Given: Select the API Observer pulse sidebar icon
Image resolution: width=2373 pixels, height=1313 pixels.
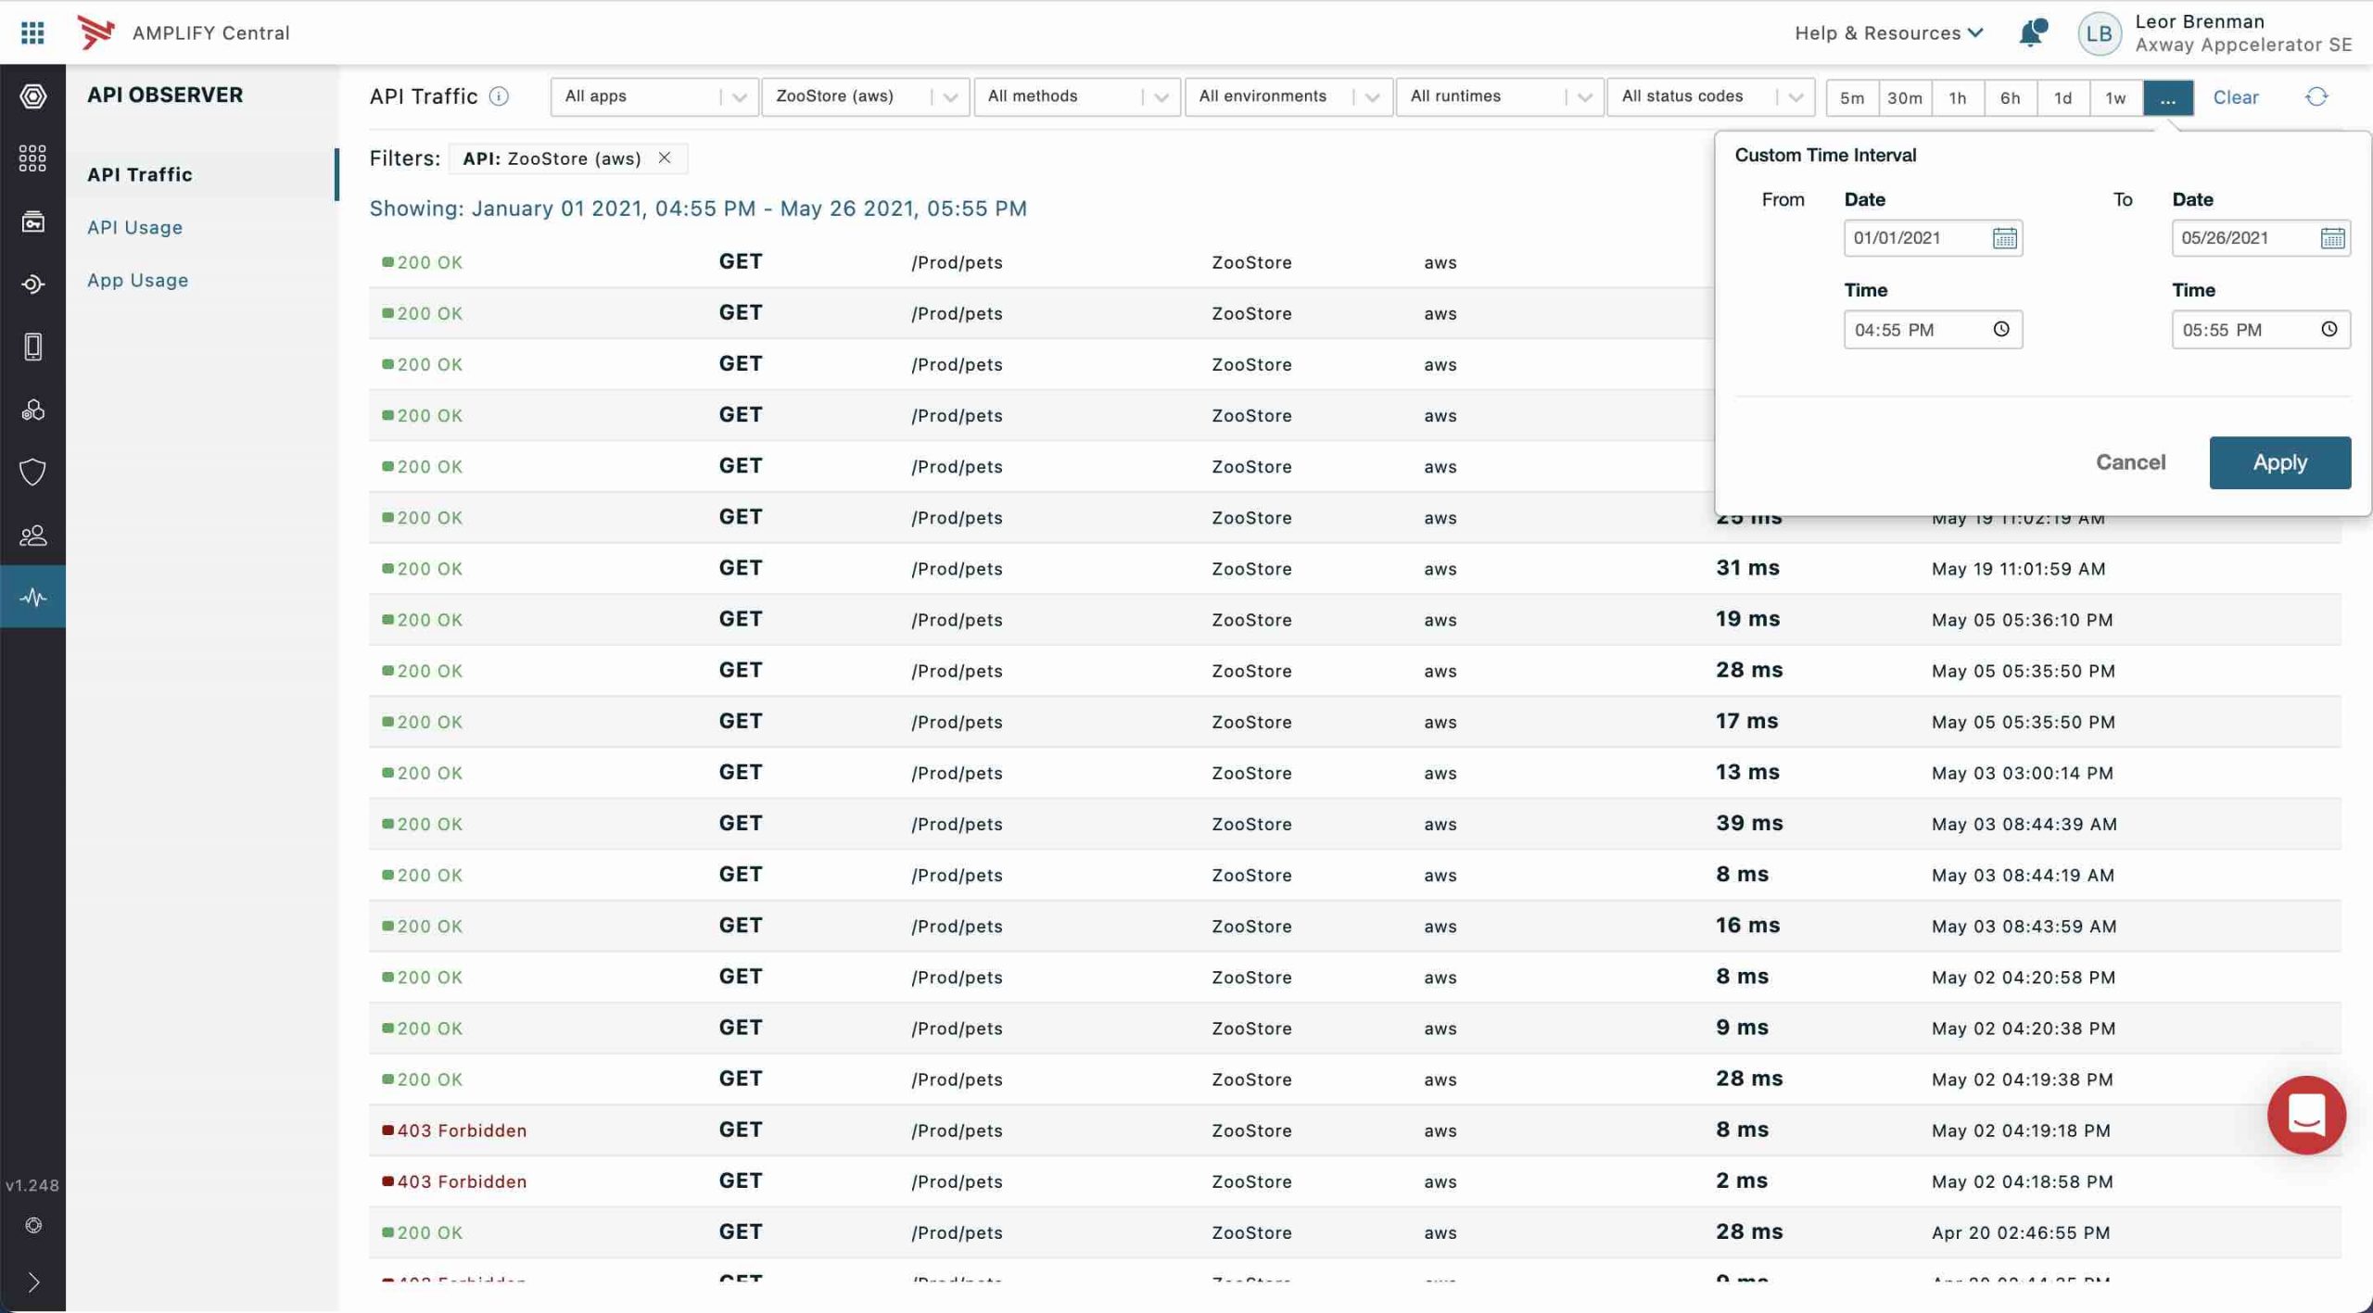Looking at the screenshot, I should (x=32, y=597).
